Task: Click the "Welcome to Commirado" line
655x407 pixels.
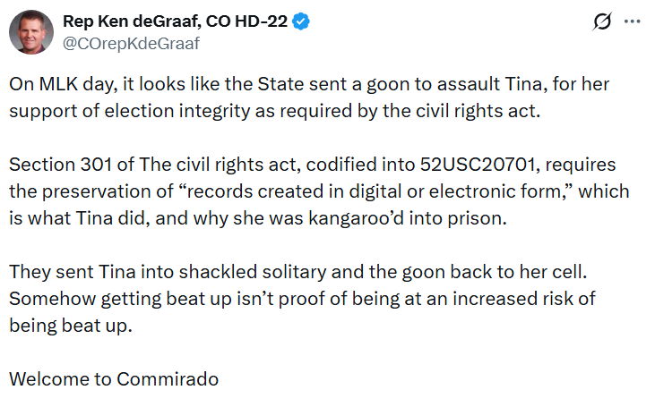Action: coord(114,378)
